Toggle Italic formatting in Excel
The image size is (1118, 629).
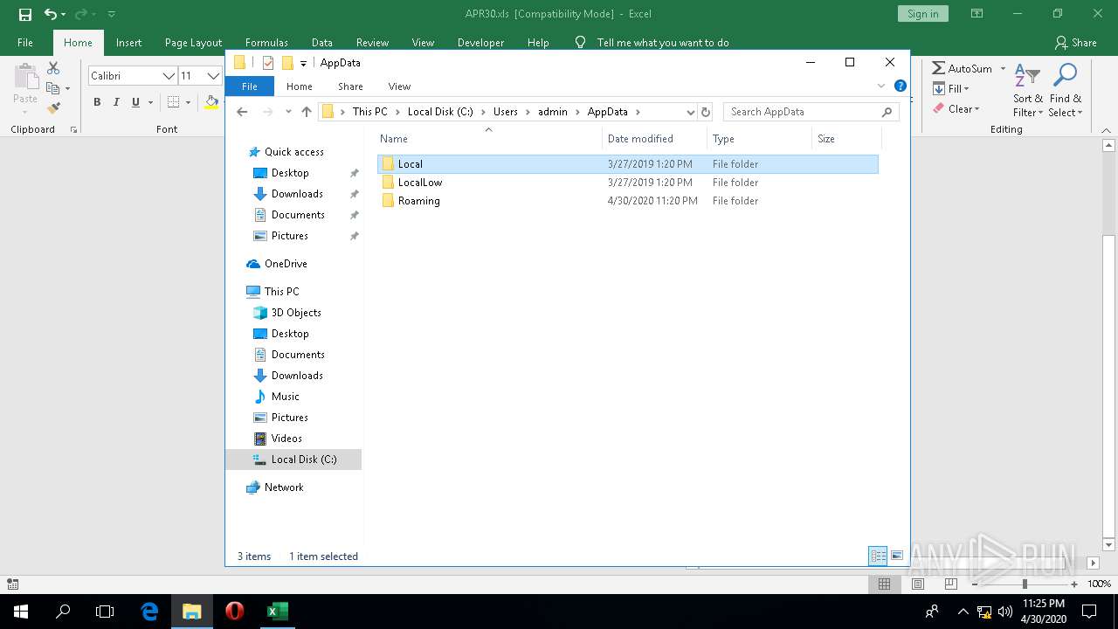(x=116, y=102)
